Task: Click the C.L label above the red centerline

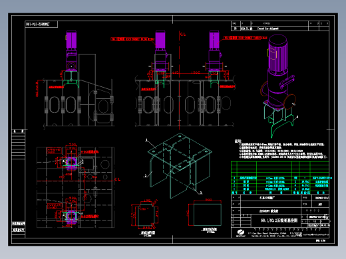Action: coord(183,35)
